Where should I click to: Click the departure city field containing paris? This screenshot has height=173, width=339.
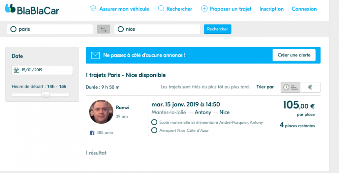(51, 29)
